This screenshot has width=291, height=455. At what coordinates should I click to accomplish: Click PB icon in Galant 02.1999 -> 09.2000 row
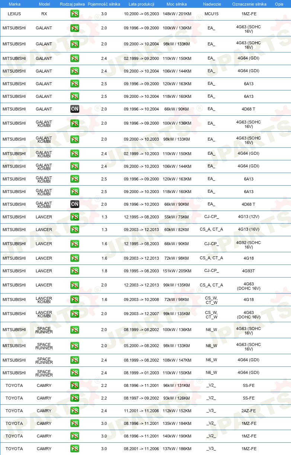pos(74,58)
